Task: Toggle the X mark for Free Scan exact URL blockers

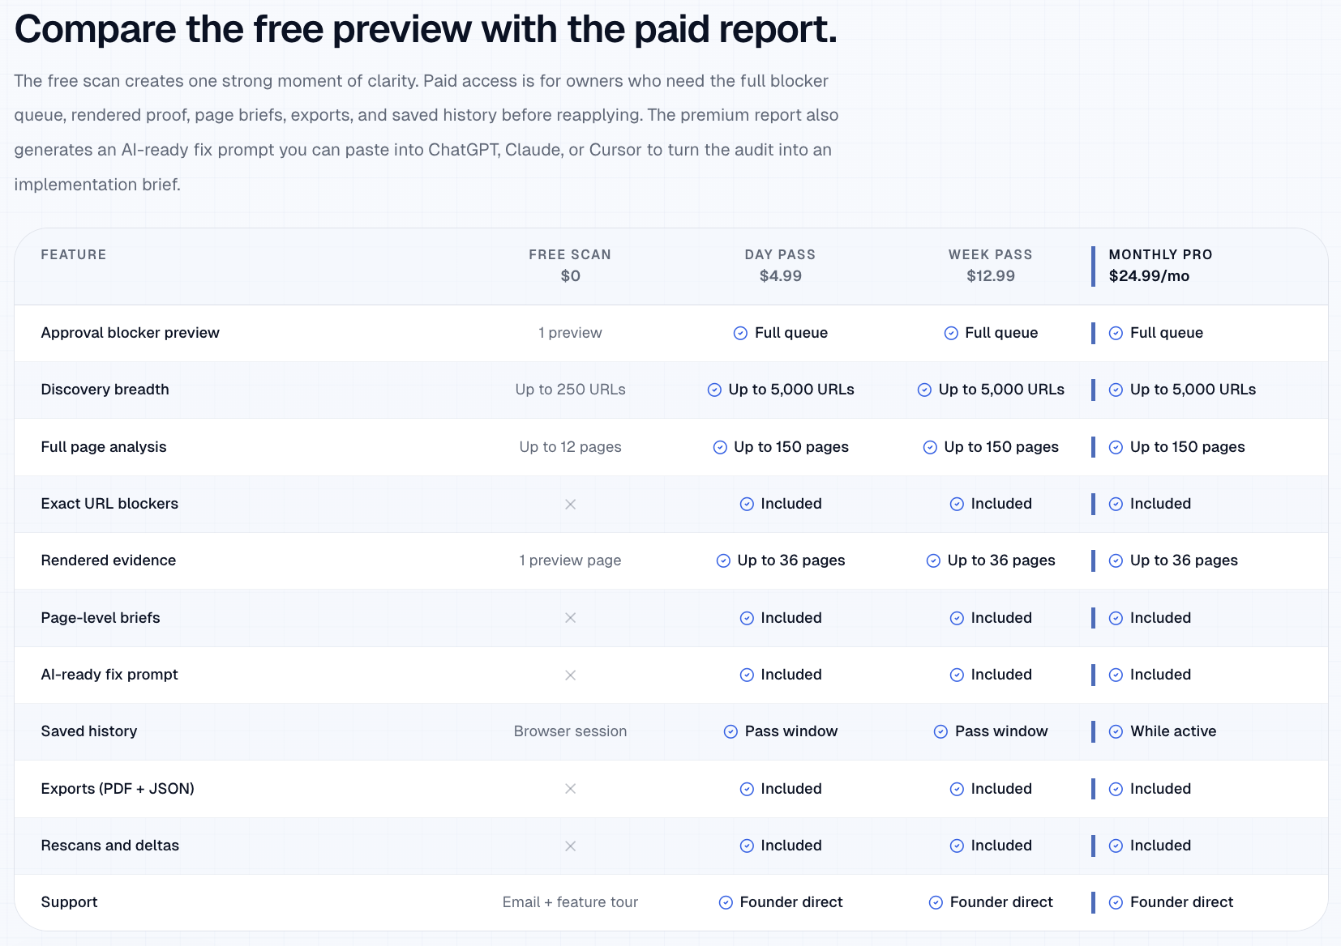Action: click(570, 504)
